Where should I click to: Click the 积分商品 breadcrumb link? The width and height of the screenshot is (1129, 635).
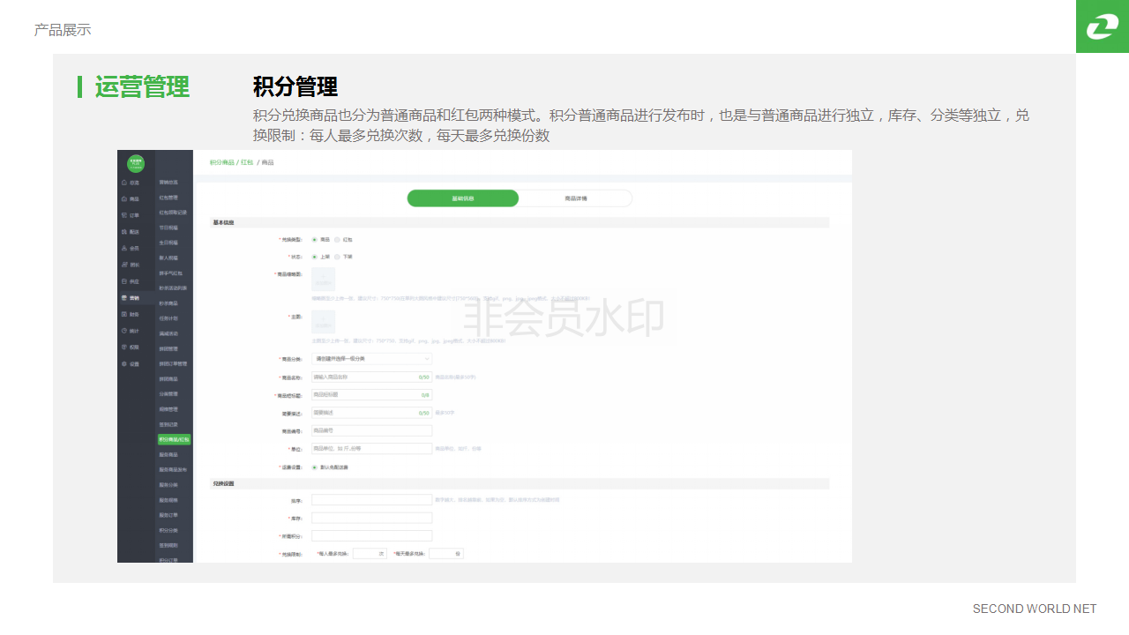point(221,162)
